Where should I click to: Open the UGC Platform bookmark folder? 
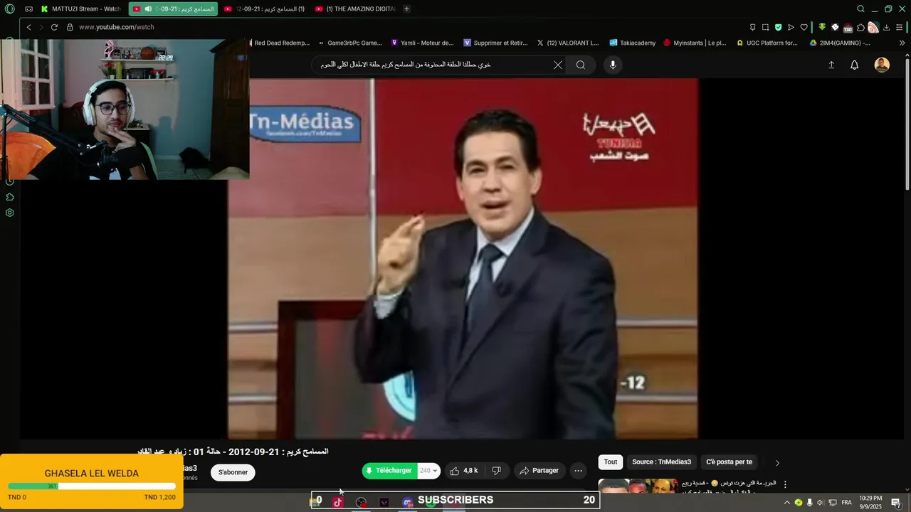pyautogui.click(x=767, y=43)
